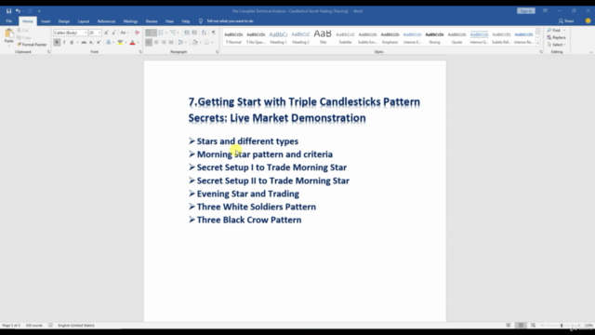Switch to Read Mode view icon

click(509, 325)
